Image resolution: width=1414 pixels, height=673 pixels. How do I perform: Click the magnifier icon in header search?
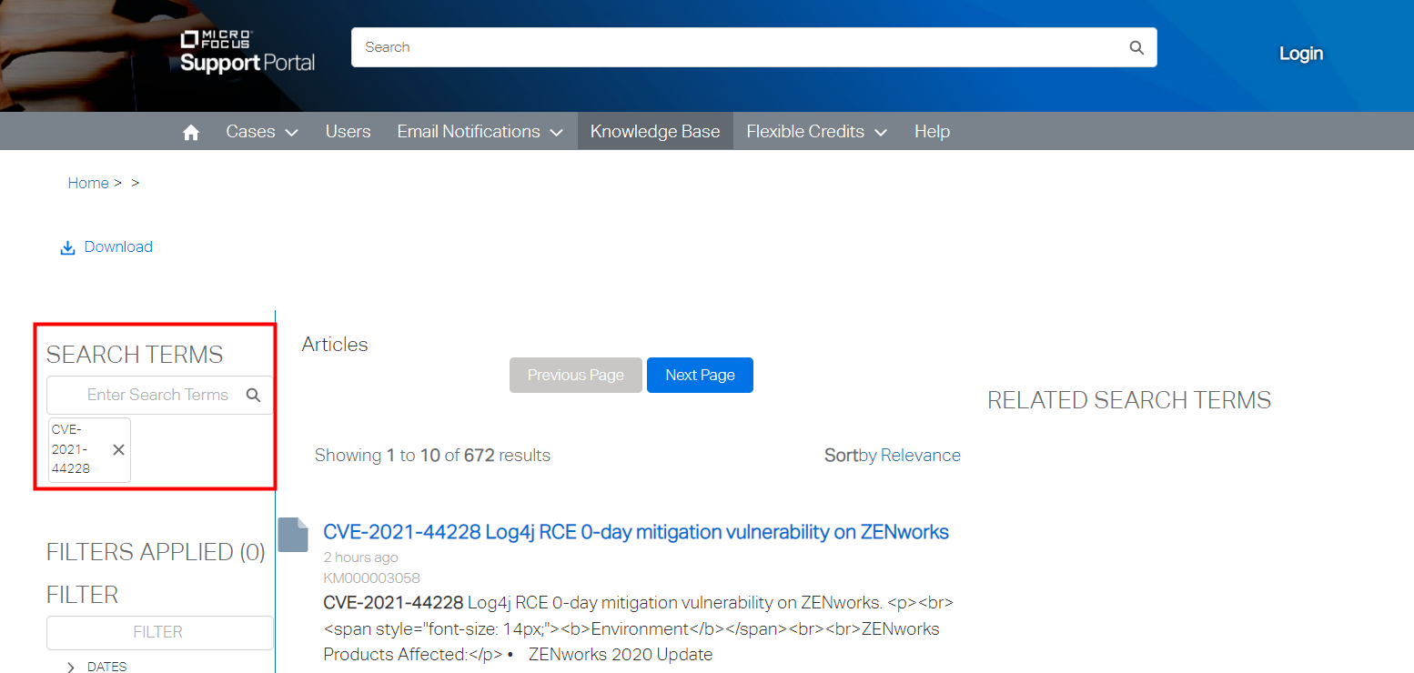tap(1136, 47)
